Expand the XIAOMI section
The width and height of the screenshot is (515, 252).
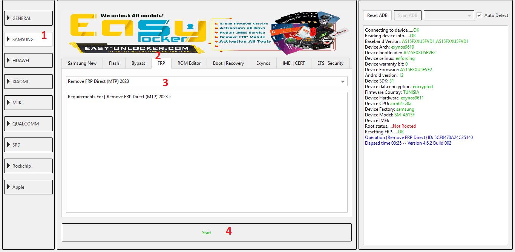tap(28, 81)
